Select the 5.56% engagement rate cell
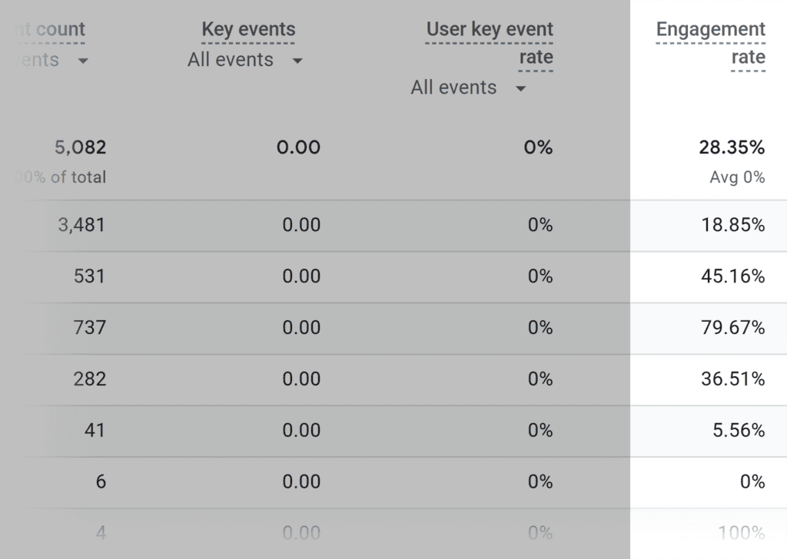This screenshot has height=559, width=787. pyautogui.click(x=738, y=431)
